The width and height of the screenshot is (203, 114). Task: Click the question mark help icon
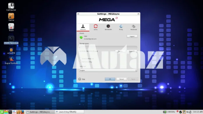click(80, 79)
